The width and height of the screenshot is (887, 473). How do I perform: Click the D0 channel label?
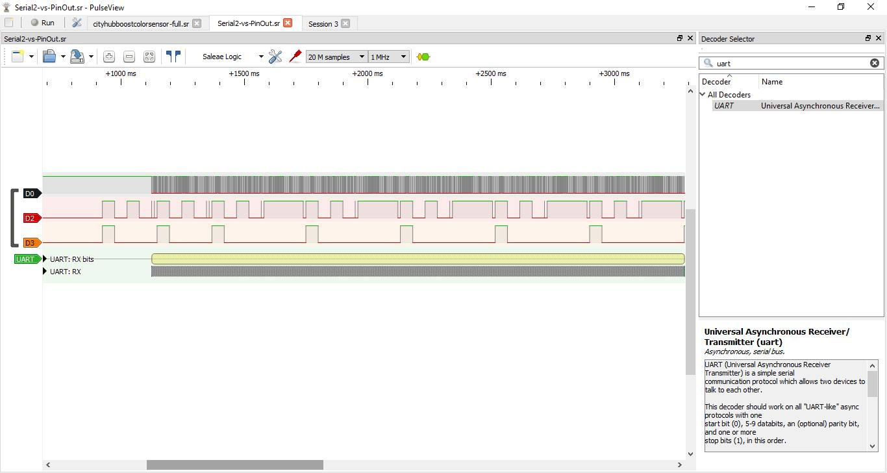pyautogui.click(x=30, y=193)
